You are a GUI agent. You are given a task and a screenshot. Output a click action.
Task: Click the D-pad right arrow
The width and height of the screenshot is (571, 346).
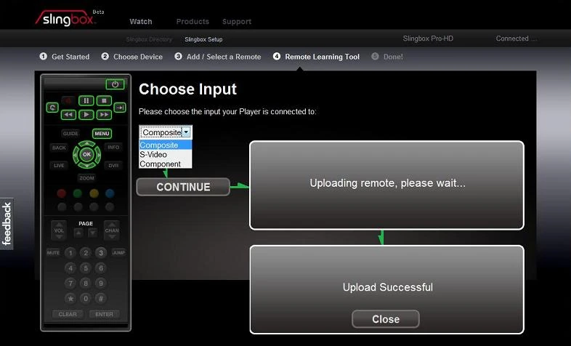tap(97, 154)
